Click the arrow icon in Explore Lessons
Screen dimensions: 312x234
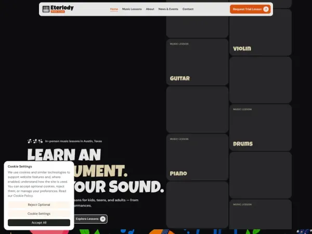tap(102, 219)
